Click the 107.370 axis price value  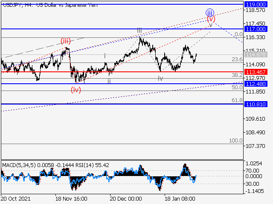coord(255,146)
